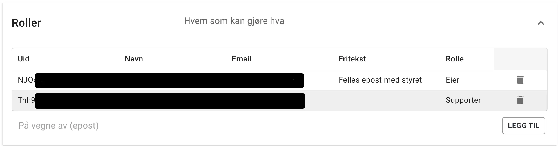Viewport: 558px width, 146px height.
Task: Click the redacted bar in the Eier row
Action: pos(169,81)
